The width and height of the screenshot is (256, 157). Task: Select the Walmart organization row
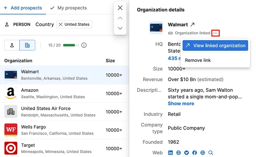click(x=65, y=75)
